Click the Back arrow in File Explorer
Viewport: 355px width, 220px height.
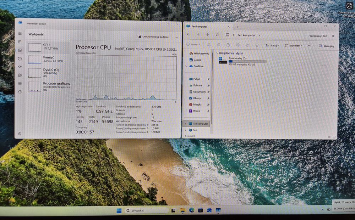pos(189,35)
